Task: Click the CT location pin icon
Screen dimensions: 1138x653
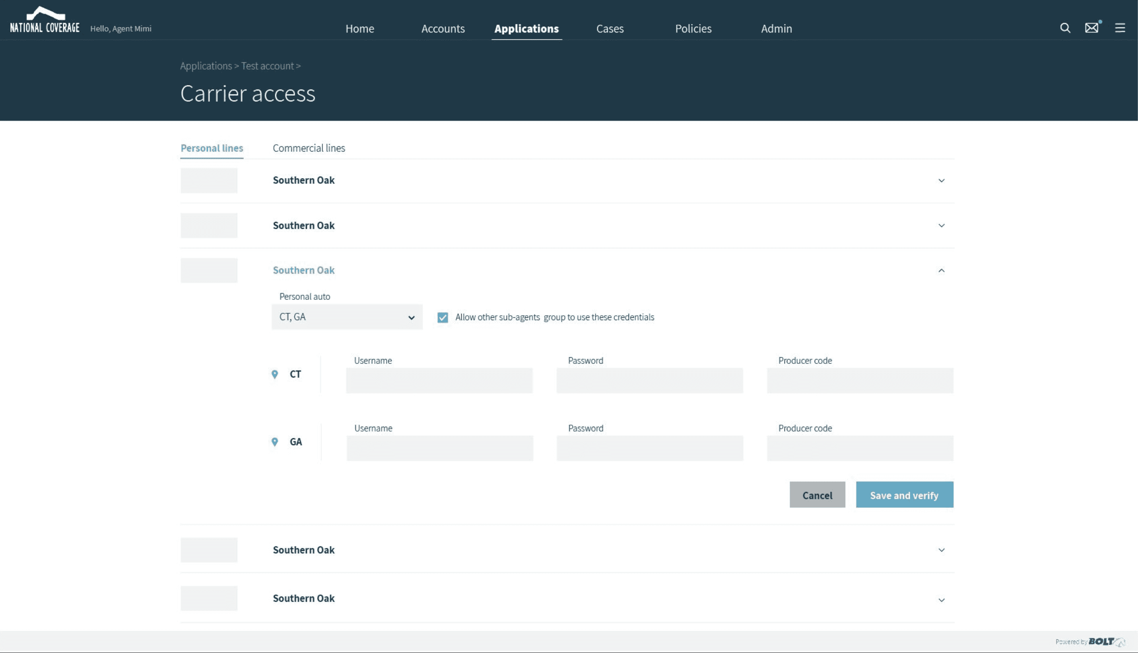Action: click(x=275, y=375)
